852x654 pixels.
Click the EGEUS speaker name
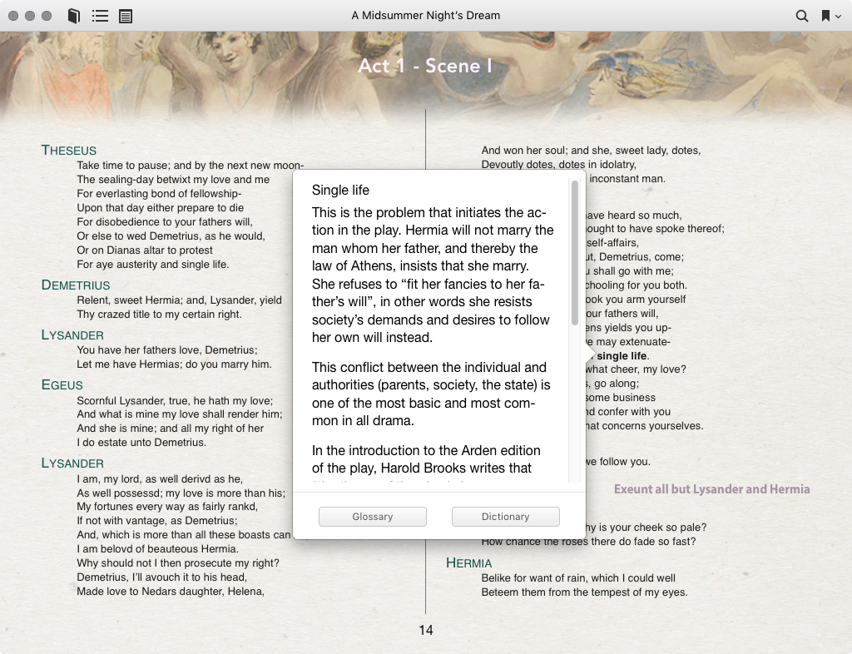point(62,384)
